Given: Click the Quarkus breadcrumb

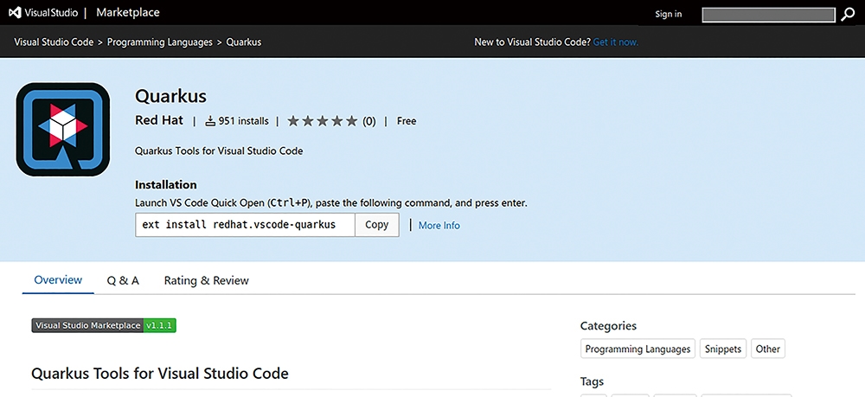Looking at the screenshot, I should click(244, 42).
